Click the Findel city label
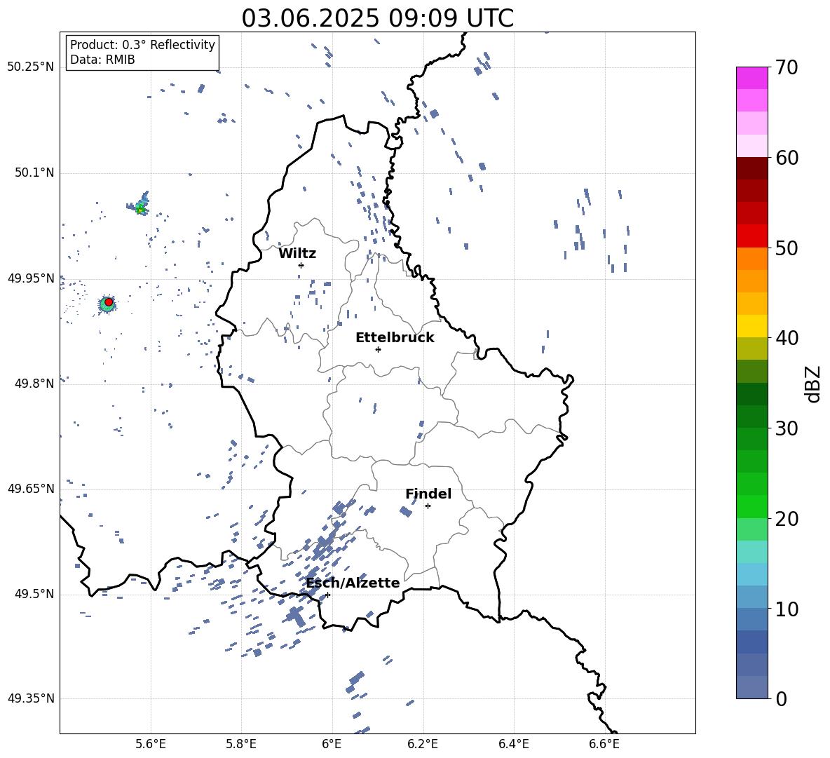 (x=428, y=494)
